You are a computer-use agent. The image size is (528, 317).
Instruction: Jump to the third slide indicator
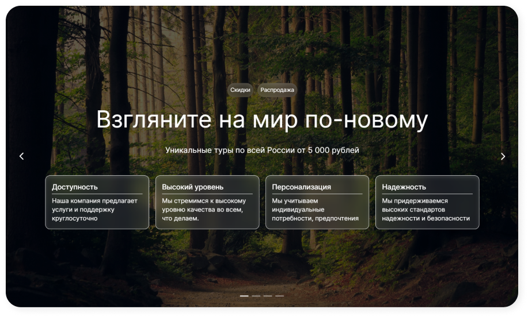[x=268, y=296]
